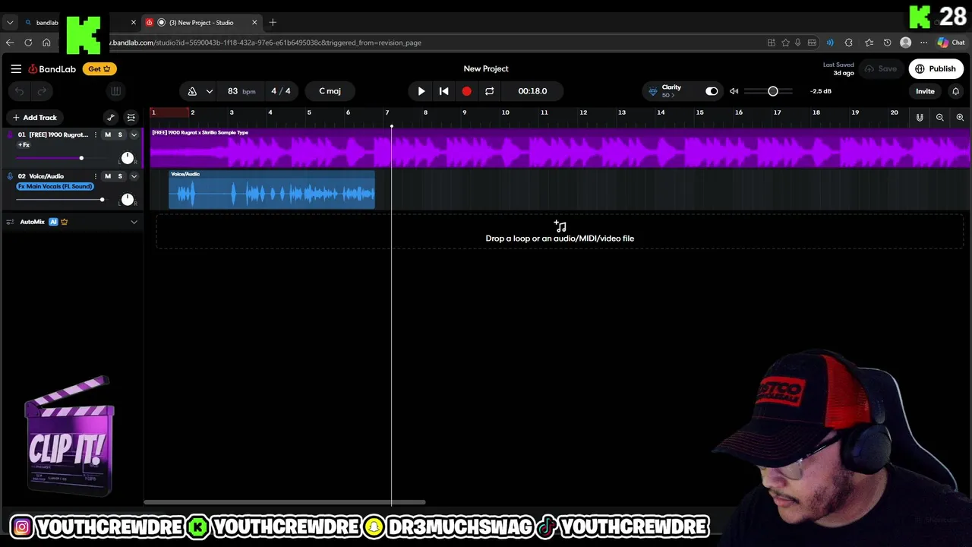The image size is (972, 547).
Task: Click the Get membership button
Action: coord(99,69)
